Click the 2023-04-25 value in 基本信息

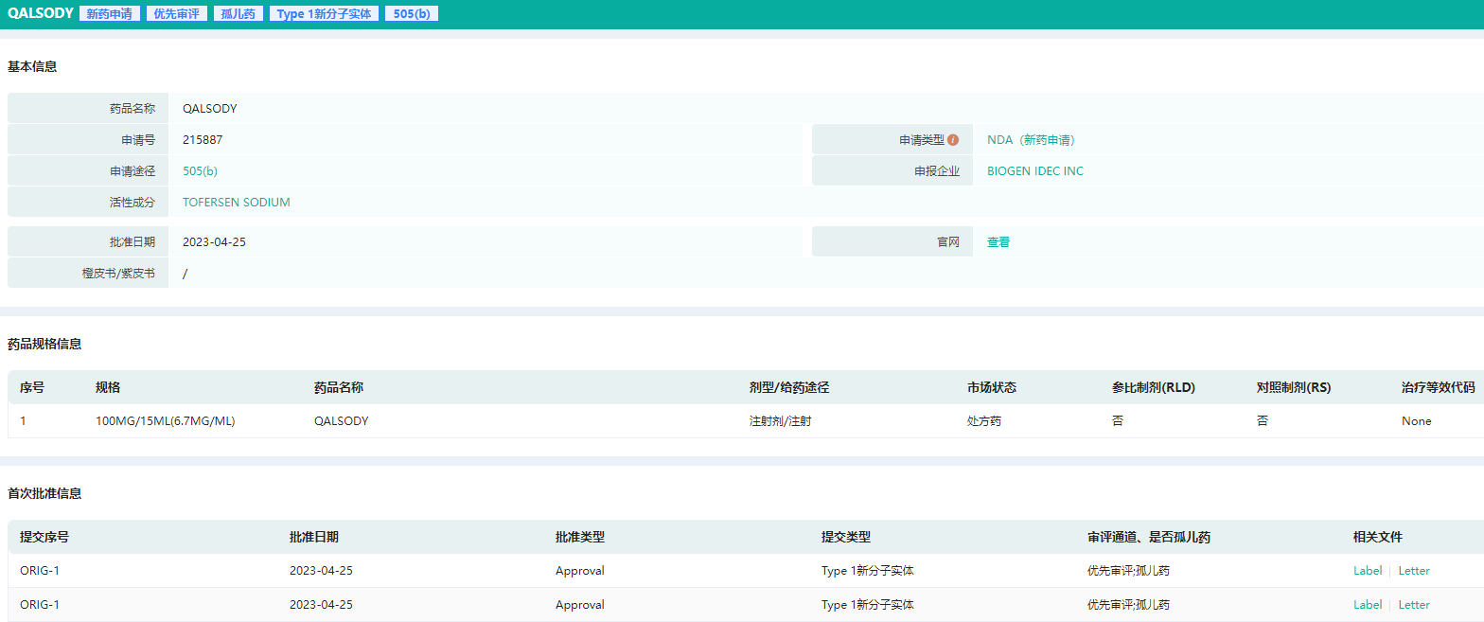pyautogui.click(x=214, y=242)
